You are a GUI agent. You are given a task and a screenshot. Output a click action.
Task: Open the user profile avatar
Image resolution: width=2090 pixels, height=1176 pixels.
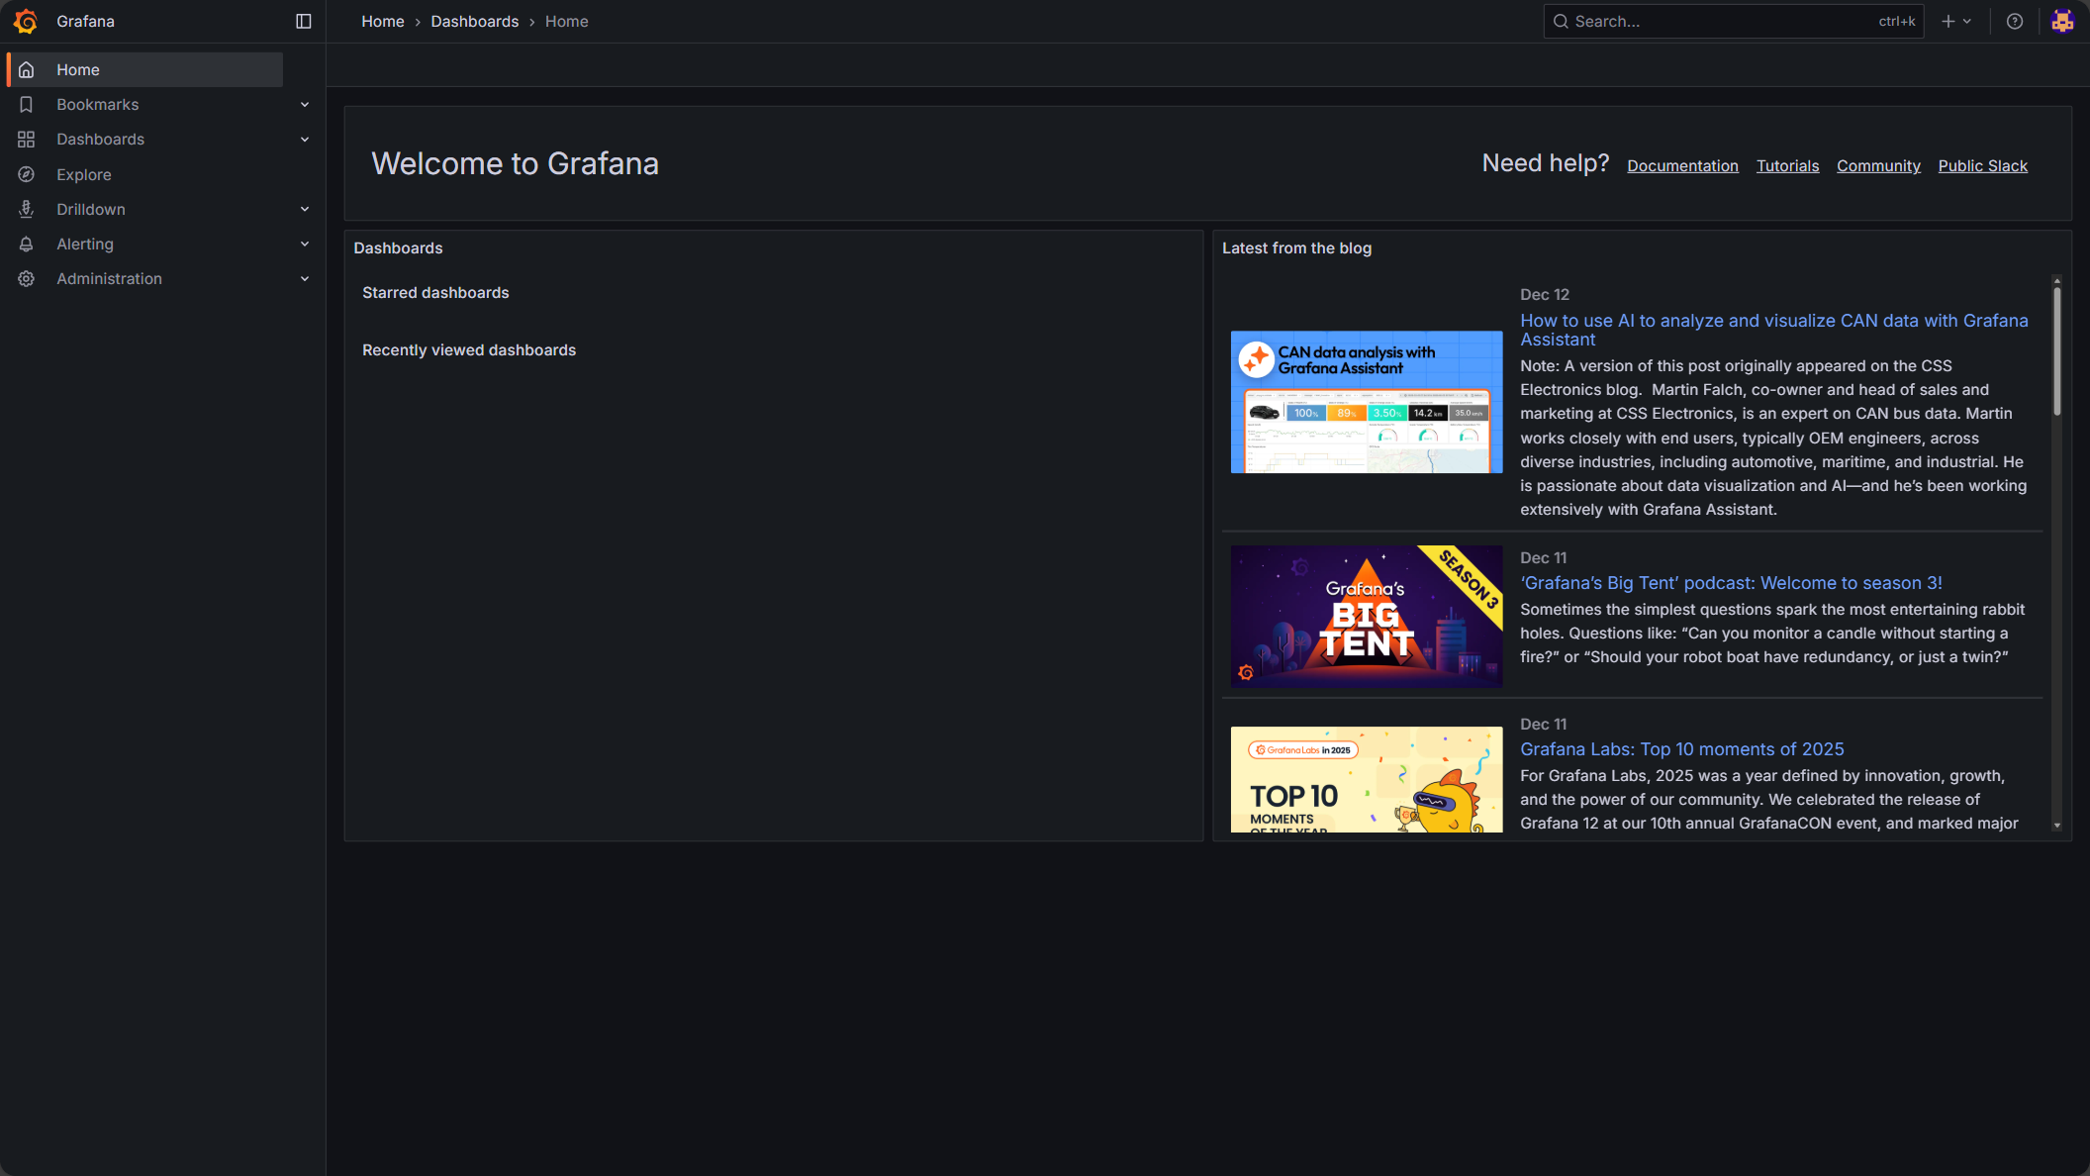[x=2062, y=21]
